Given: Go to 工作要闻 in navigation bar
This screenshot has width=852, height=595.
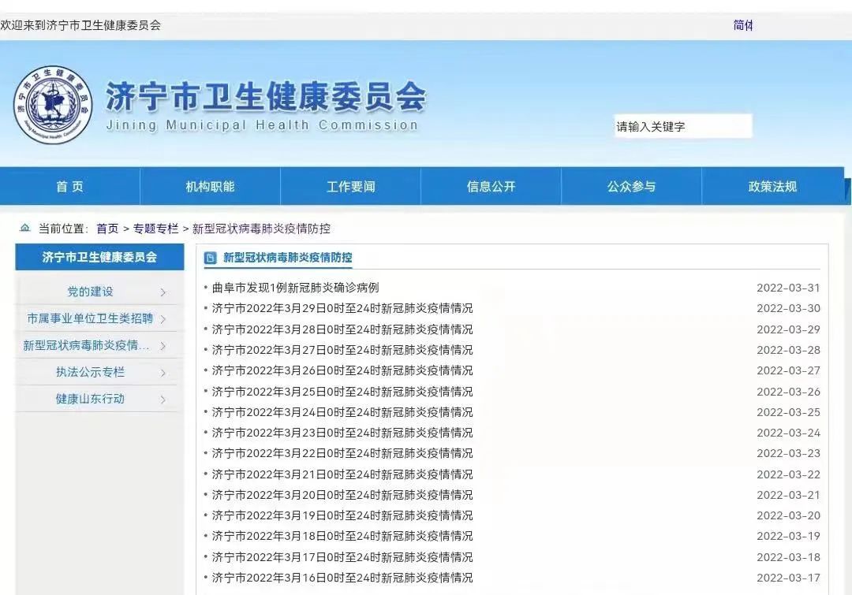Looking at the screenshot, I should (350, 187).
